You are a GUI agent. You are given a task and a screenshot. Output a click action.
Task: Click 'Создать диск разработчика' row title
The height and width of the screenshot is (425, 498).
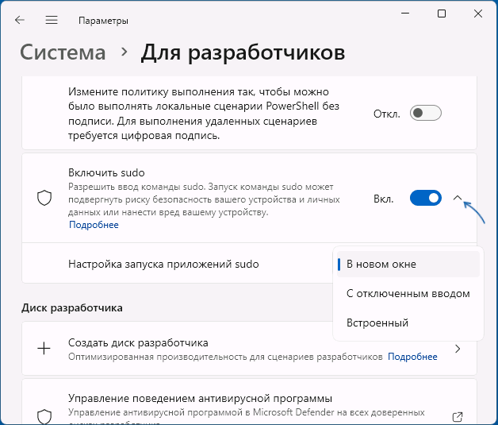tap(138, 343)
